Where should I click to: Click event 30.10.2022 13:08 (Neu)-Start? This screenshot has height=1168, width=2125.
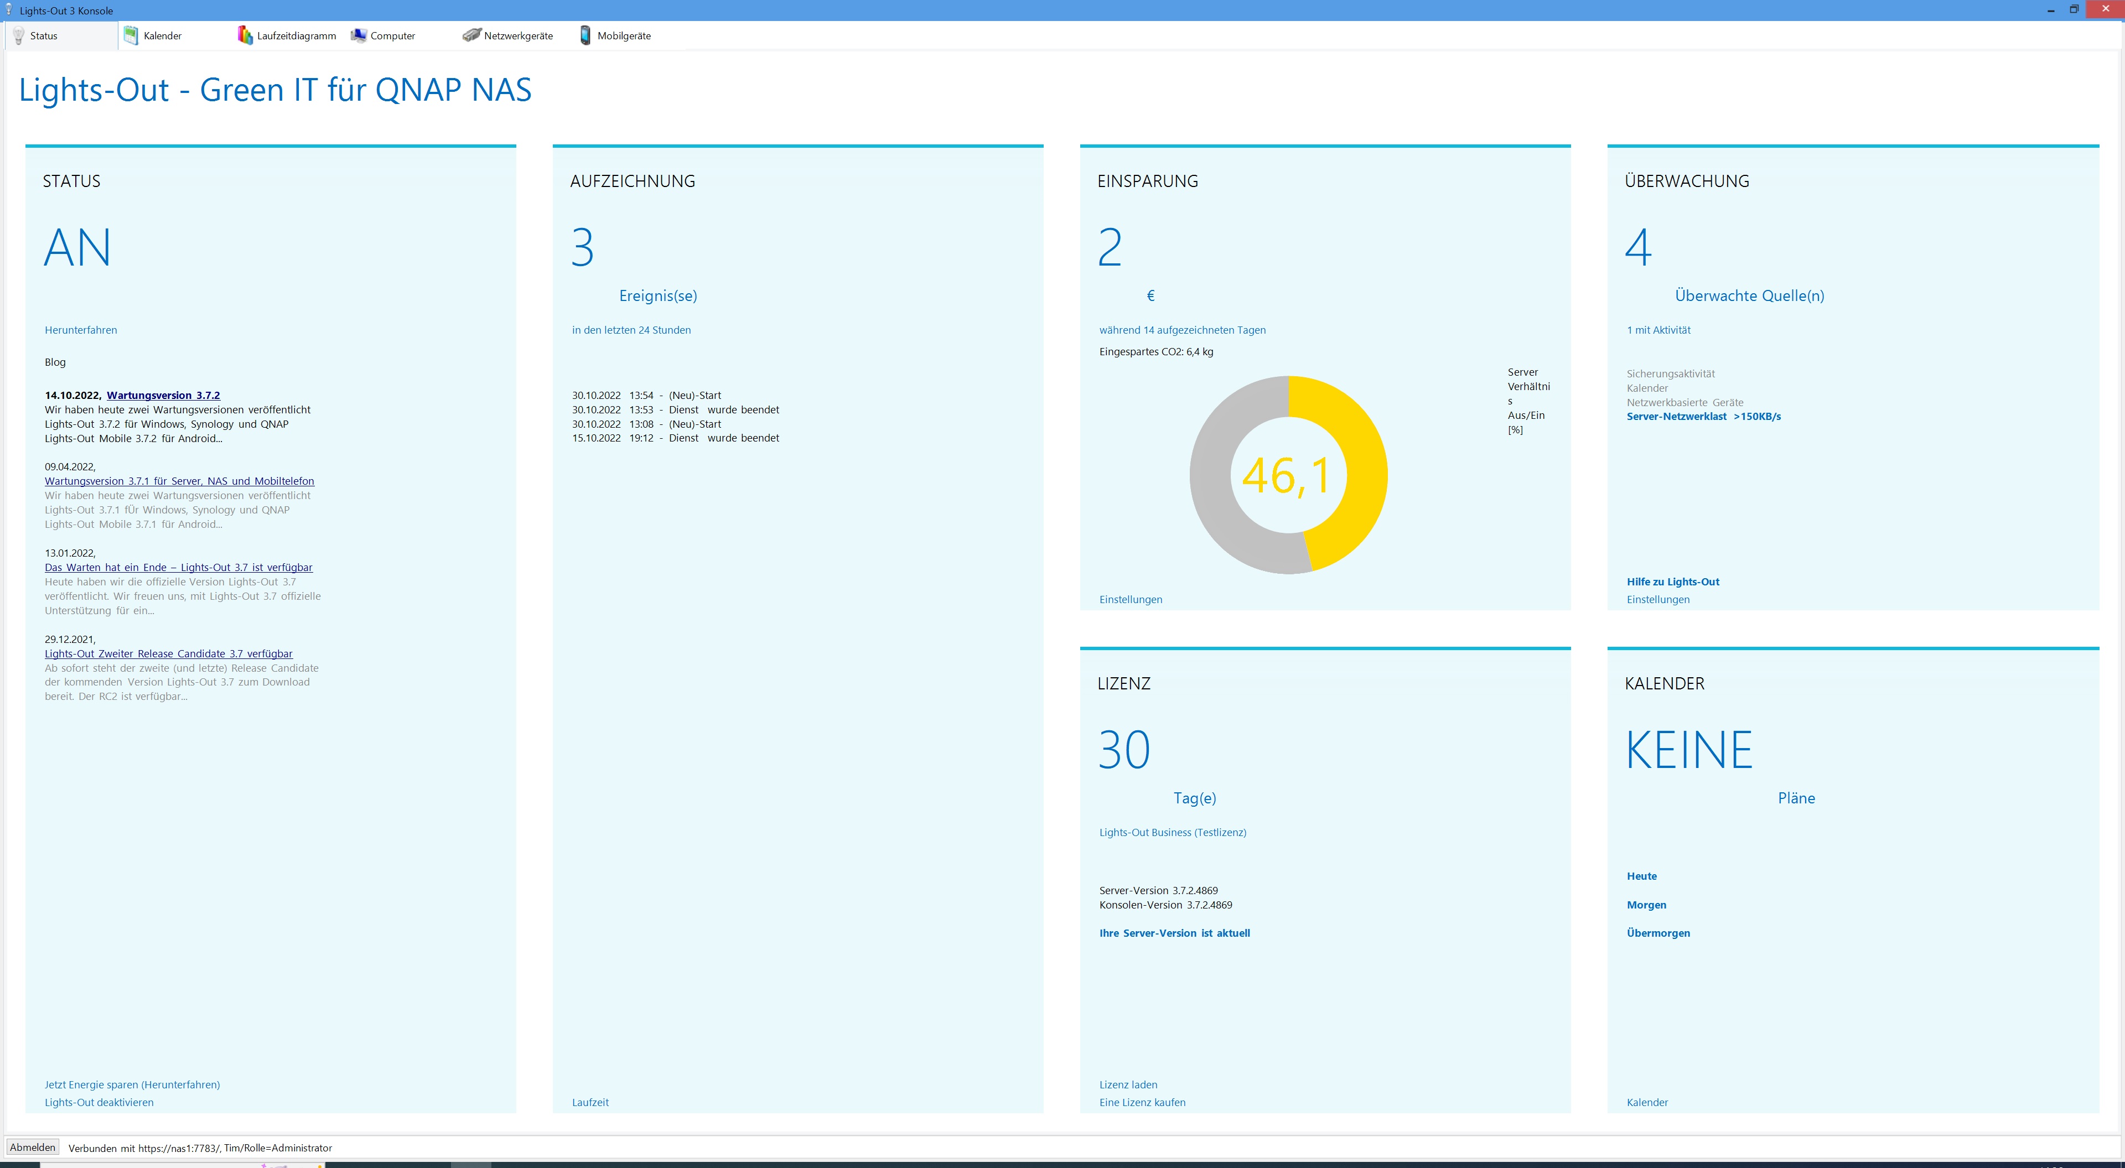click(647, 424)
